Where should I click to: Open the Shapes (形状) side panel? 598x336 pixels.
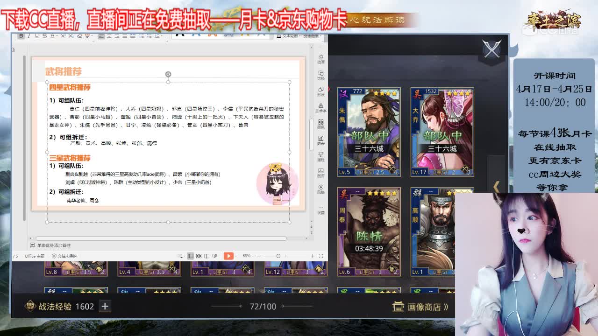click(321, 91)
